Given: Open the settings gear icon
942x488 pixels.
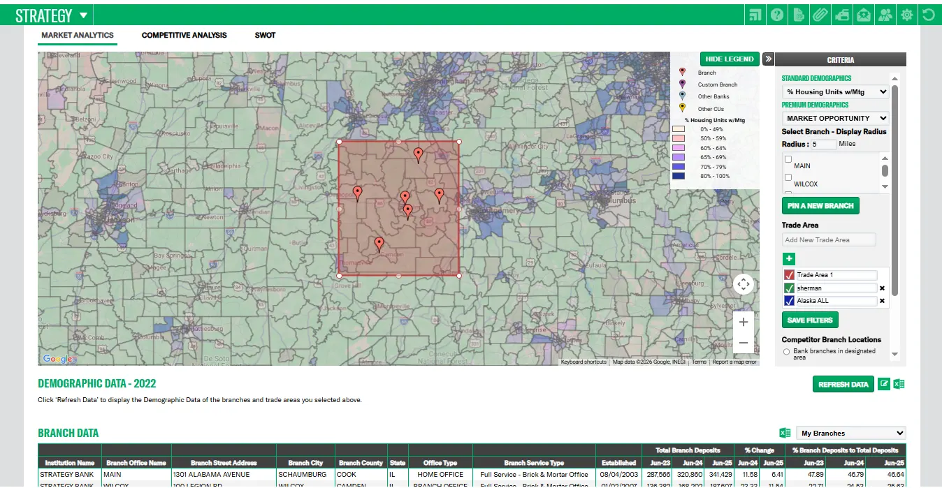Looking at the screenshot, I should click(x=907, y=15).
